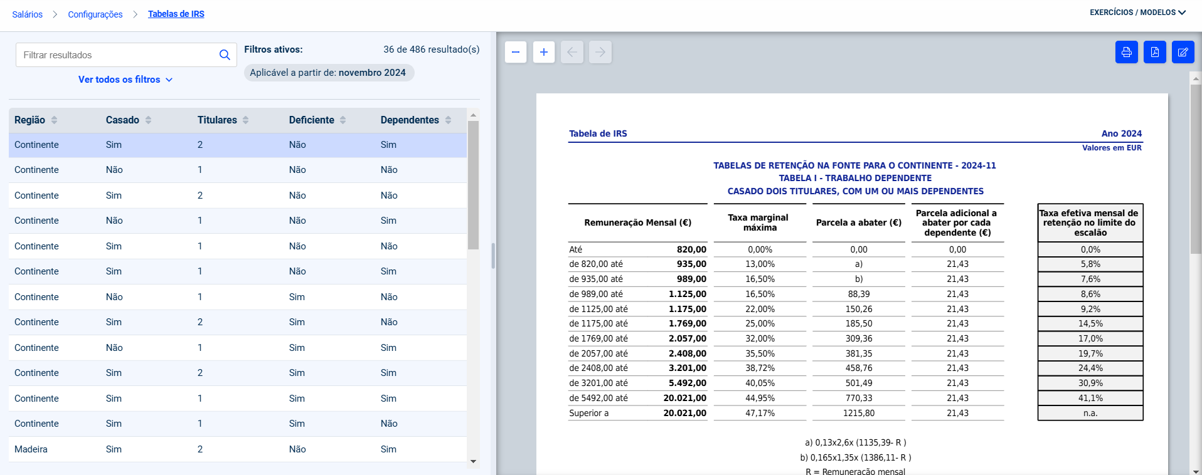Screen dimensions: 1202x475
Task: Sort by Titulares column arrows
Action: [246, 120]
